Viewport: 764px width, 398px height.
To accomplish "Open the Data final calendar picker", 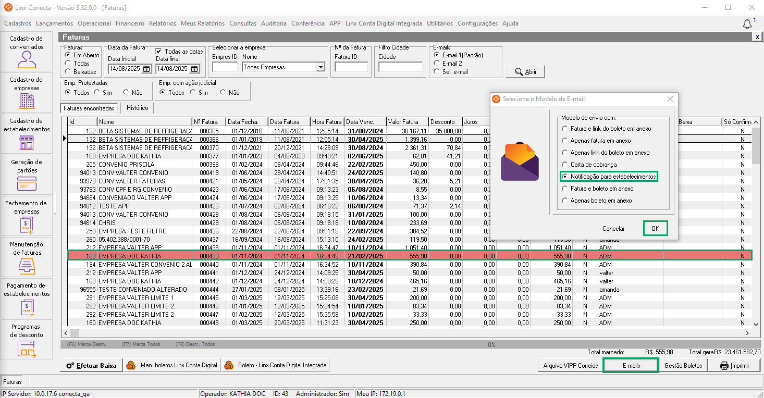I will click(194, 69).
